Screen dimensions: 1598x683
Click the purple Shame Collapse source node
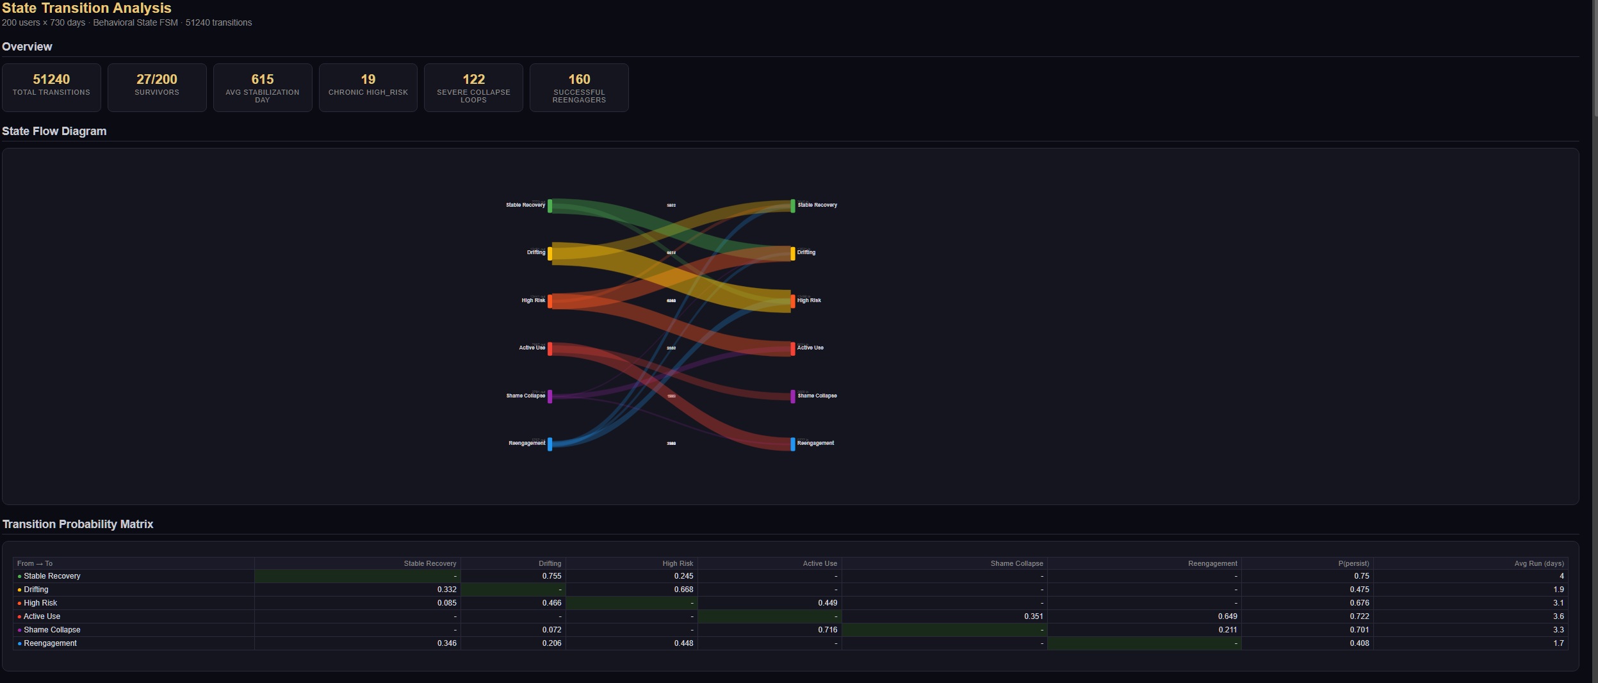click(x=550, y=396)
